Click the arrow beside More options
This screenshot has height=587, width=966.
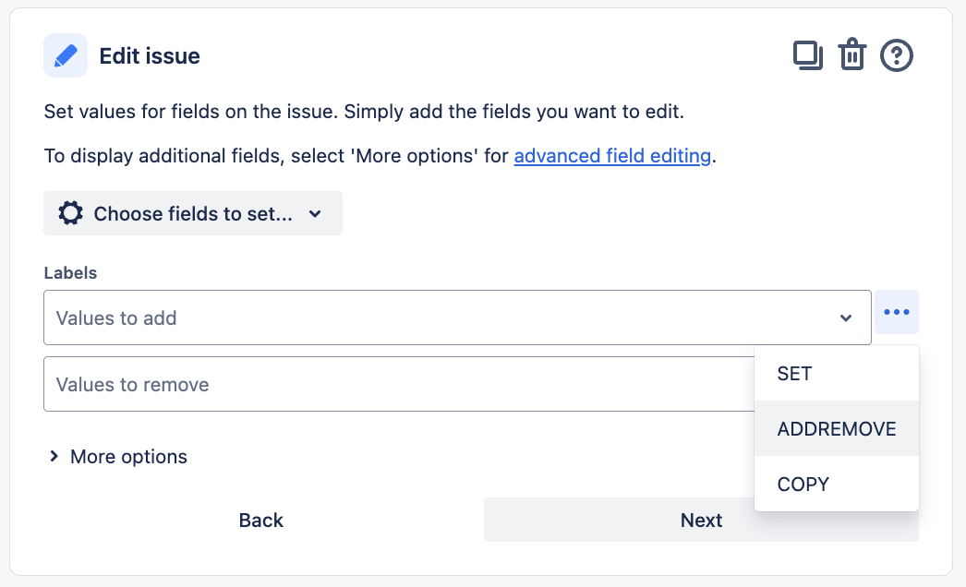point(54,456)
